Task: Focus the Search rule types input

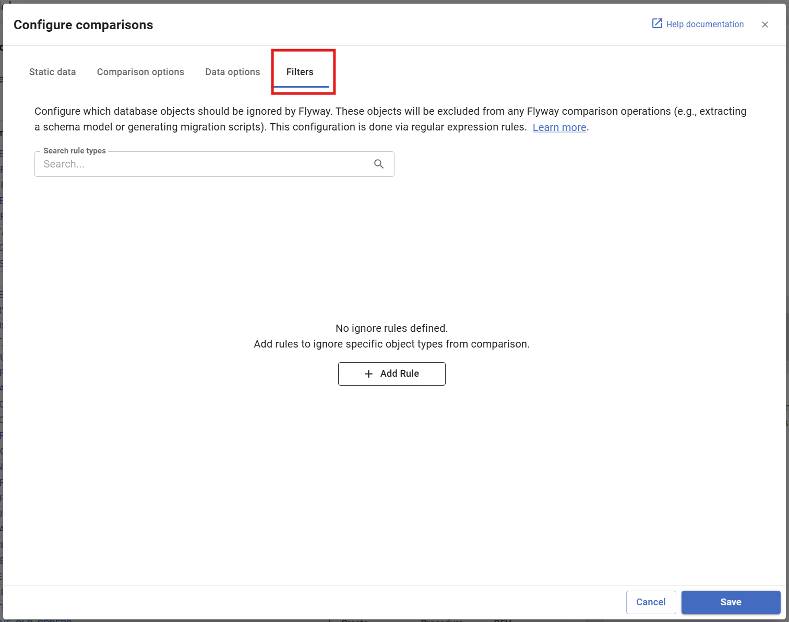Action: tap(204, 164)
